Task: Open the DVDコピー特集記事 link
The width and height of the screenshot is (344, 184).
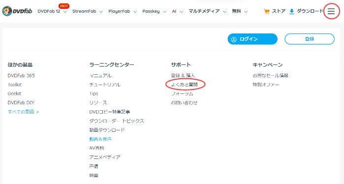Action: (x=109, y=112)
